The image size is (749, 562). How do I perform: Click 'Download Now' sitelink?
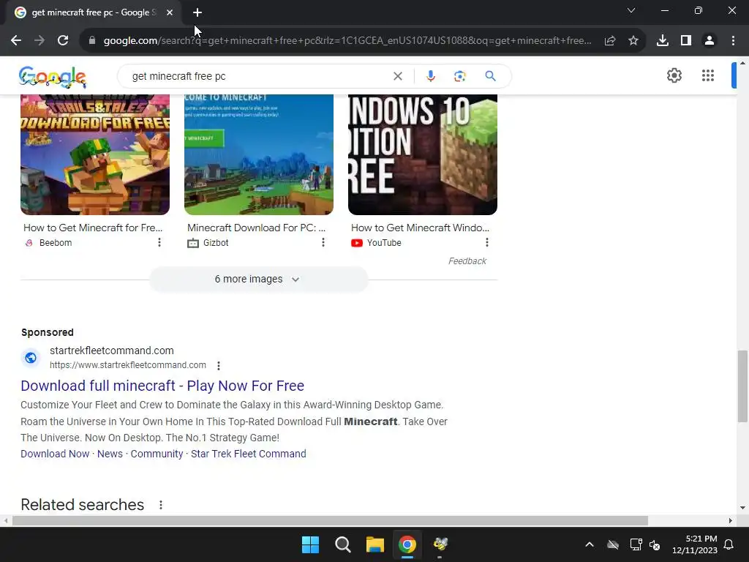click(55, 454)
